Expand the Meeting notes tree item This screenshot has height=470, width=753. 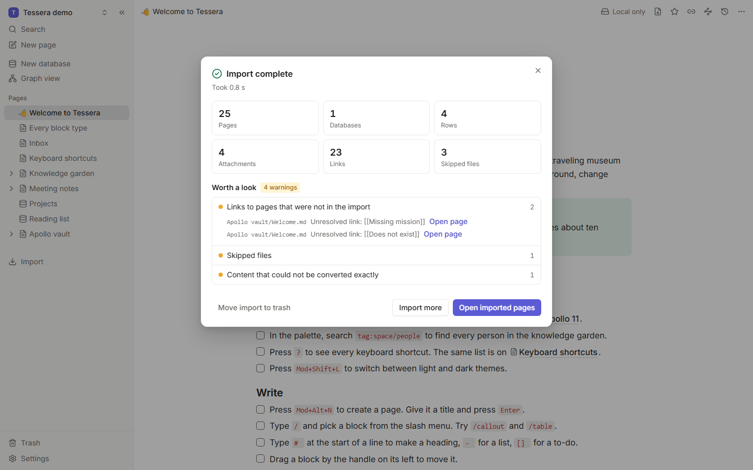[12, 189]
